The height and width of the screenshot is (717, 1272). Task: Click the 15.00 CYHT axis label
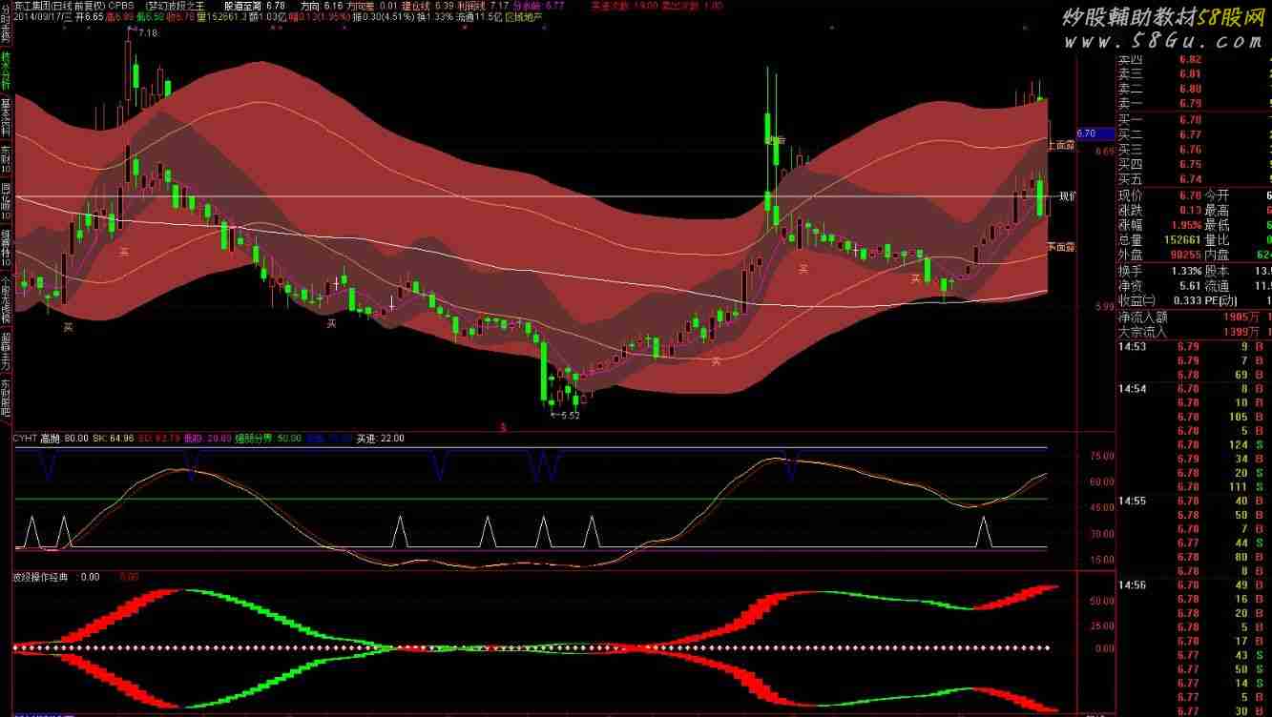pyautogui.click(x=1100, y=560)
